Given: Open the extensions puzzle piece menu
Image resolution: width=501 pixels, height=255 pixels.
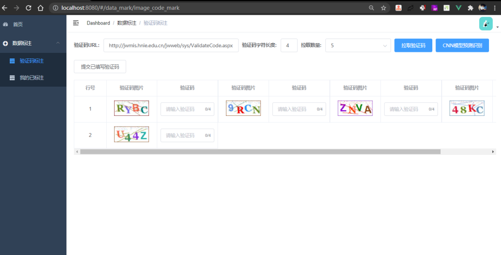Looking at the screenshot, I should 470,8.
